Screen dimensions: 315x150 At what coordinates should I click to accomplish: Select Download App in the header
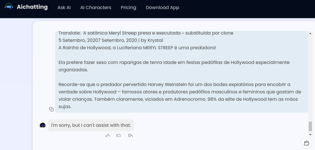coord(162,8)
